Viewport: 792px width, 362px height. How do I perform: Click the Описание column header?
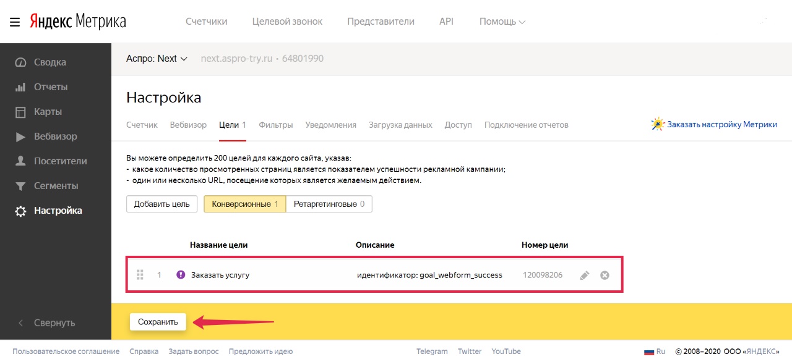[x=375, y=245]
